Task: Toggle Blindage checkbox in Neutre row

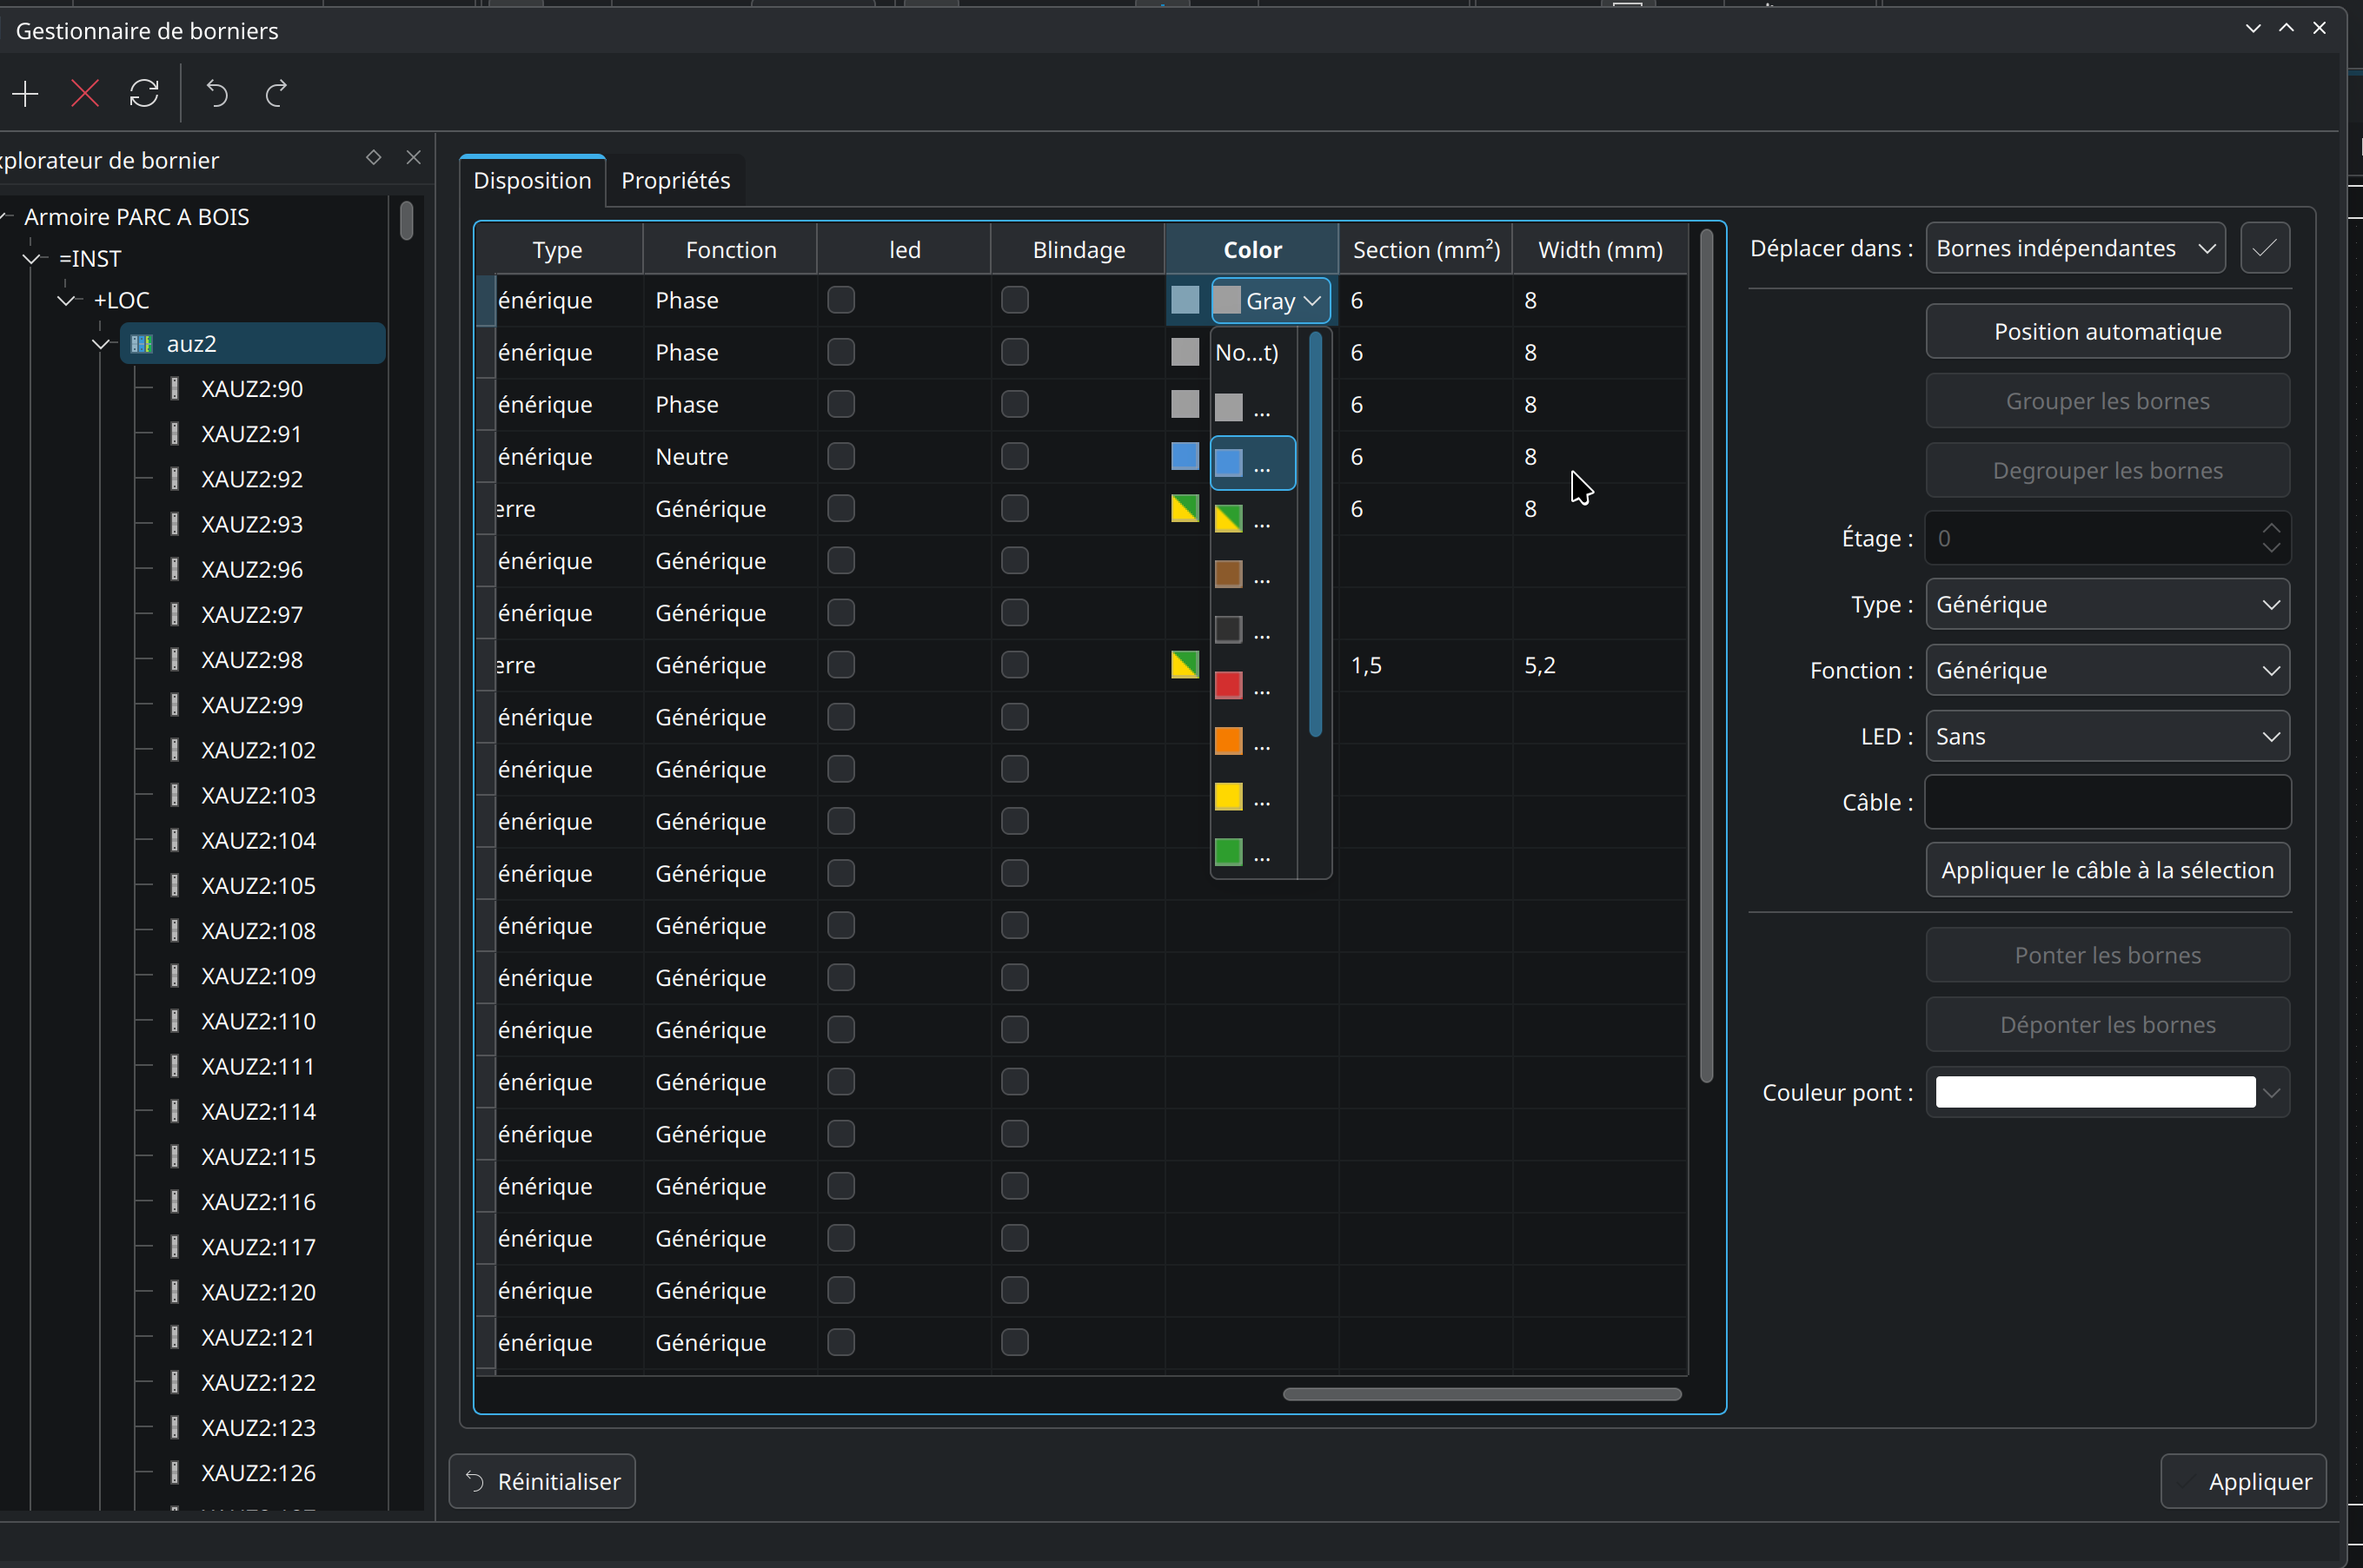Action: point(1014,456)
